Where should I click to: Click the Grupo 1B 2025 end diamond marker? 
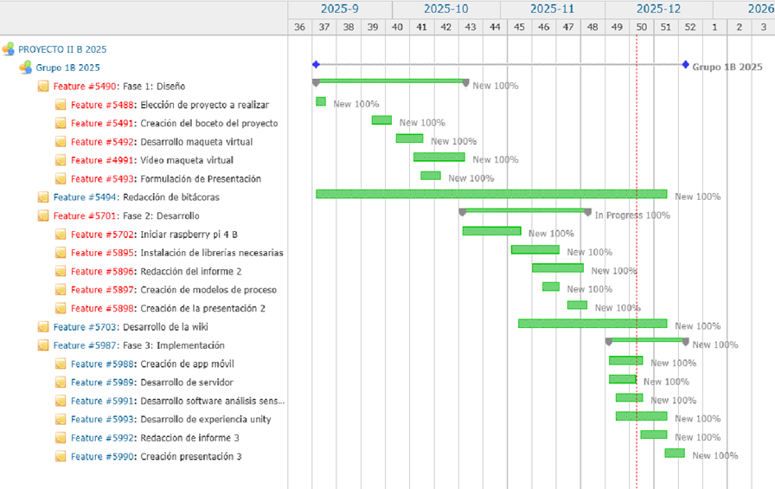coord(685,65)
